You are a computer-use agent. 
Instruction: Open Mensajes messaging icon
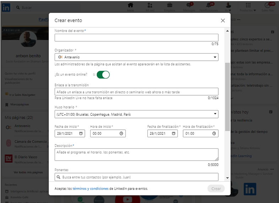[189, 5]
